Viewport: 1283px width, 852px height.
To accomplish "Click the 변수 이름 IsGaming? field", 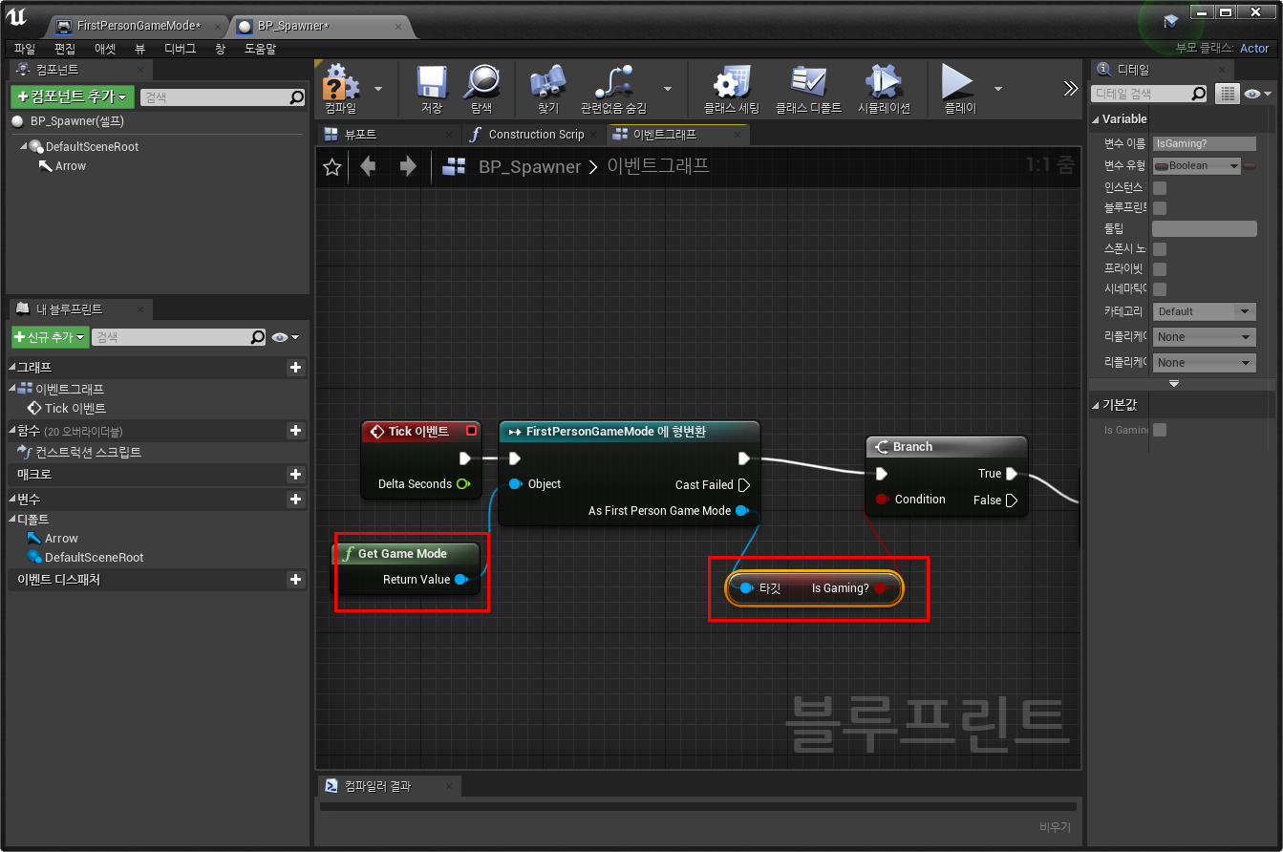I will tap(1204, 143).
